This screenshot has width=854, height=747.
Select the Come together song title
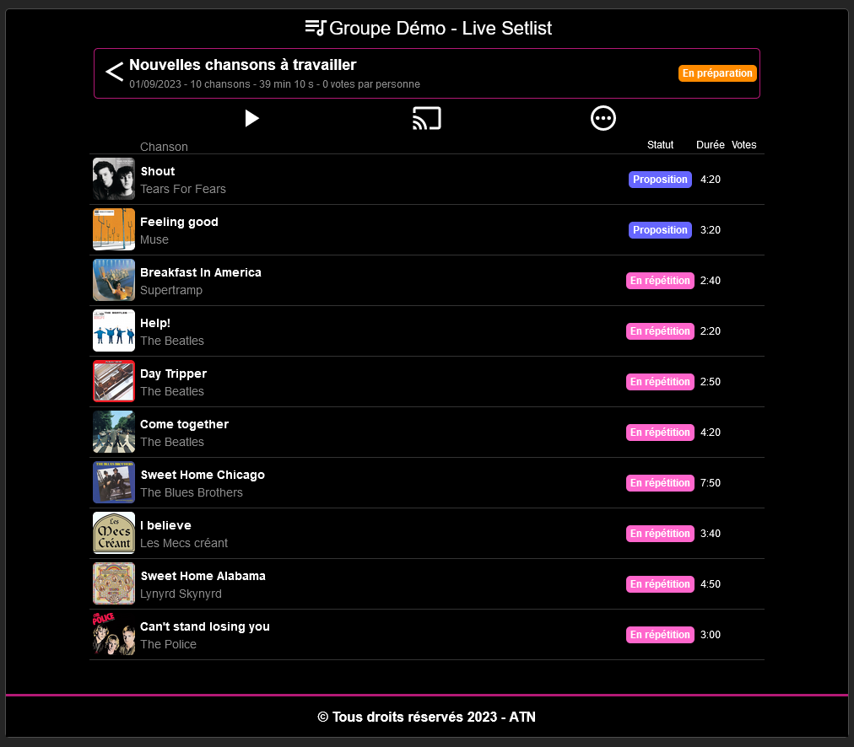click(x=184, y=424)
